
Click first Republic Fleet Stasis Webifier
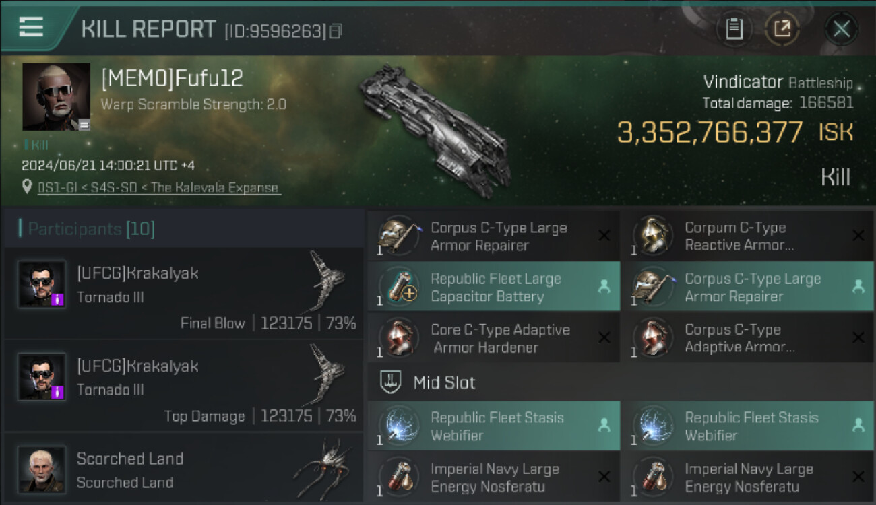[493, 426]
